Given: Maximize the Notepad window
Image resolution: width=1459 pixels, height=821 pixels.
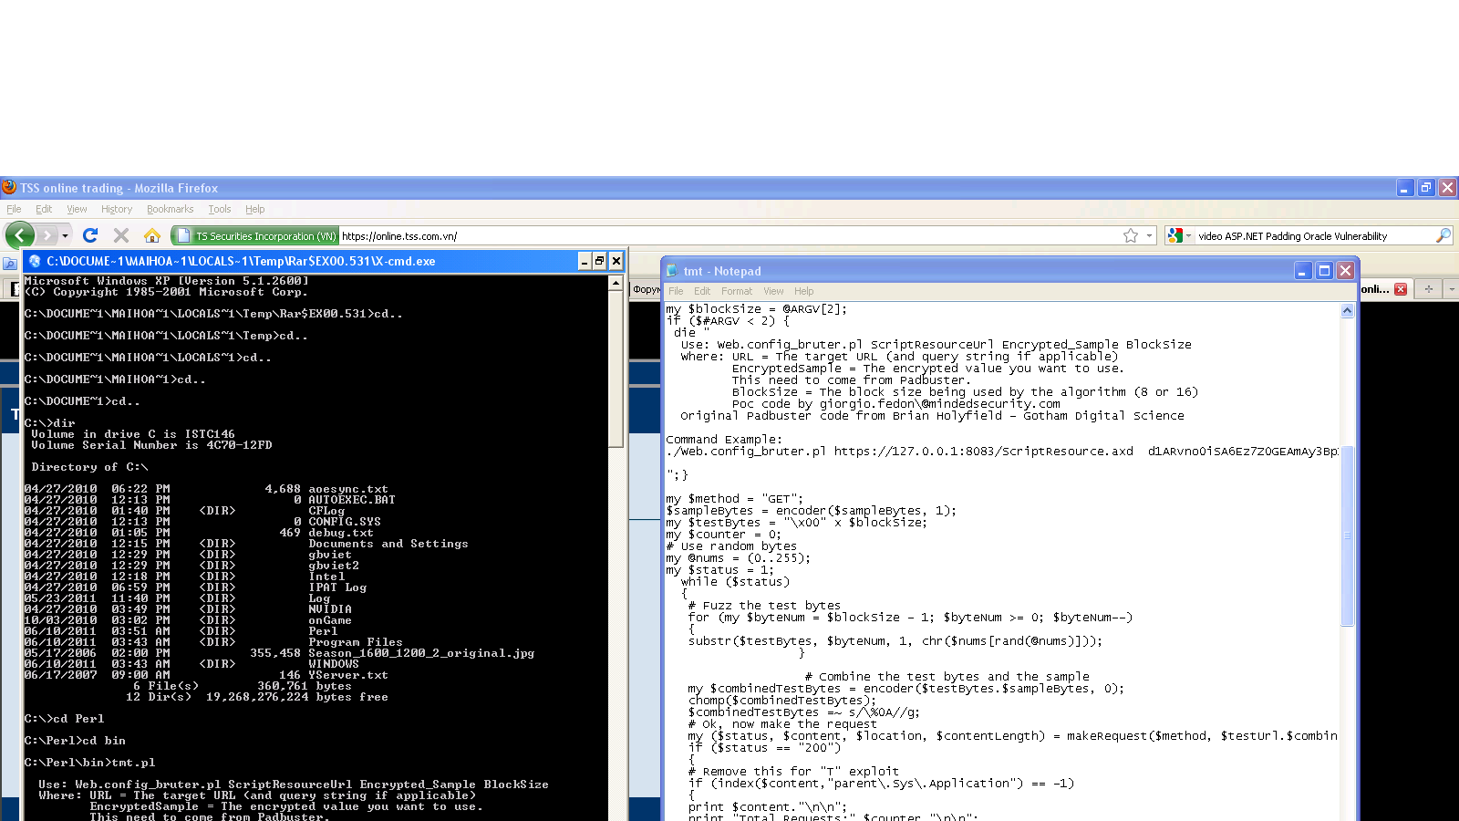Looking at the screenshot, I should pos(1324,271).
